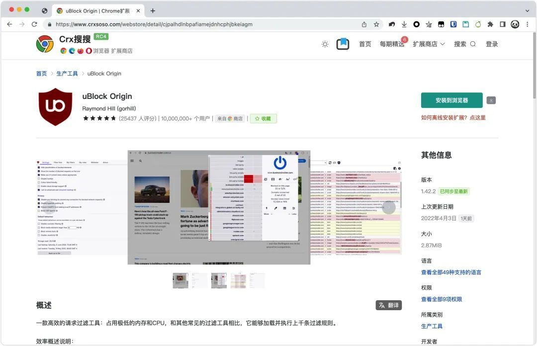Select the third screenshot thumbnail
The image size is (537, 346).
tap(219, 280)
